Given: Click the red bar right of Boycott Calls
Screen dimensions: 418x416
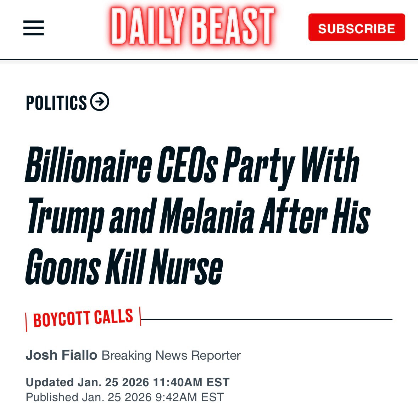Looking at the screenshot, I should (x=140, y=316).
